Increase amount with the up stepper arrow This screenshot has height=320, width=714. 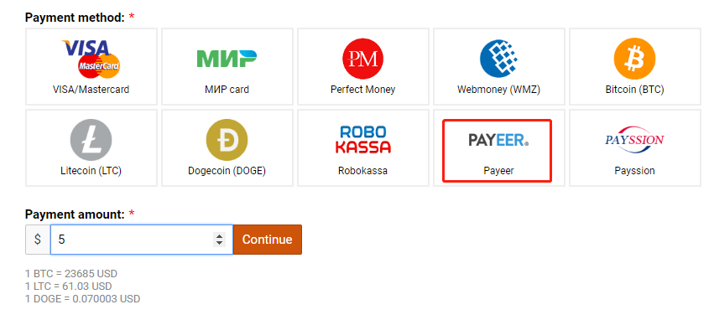[x=220, y=236]
